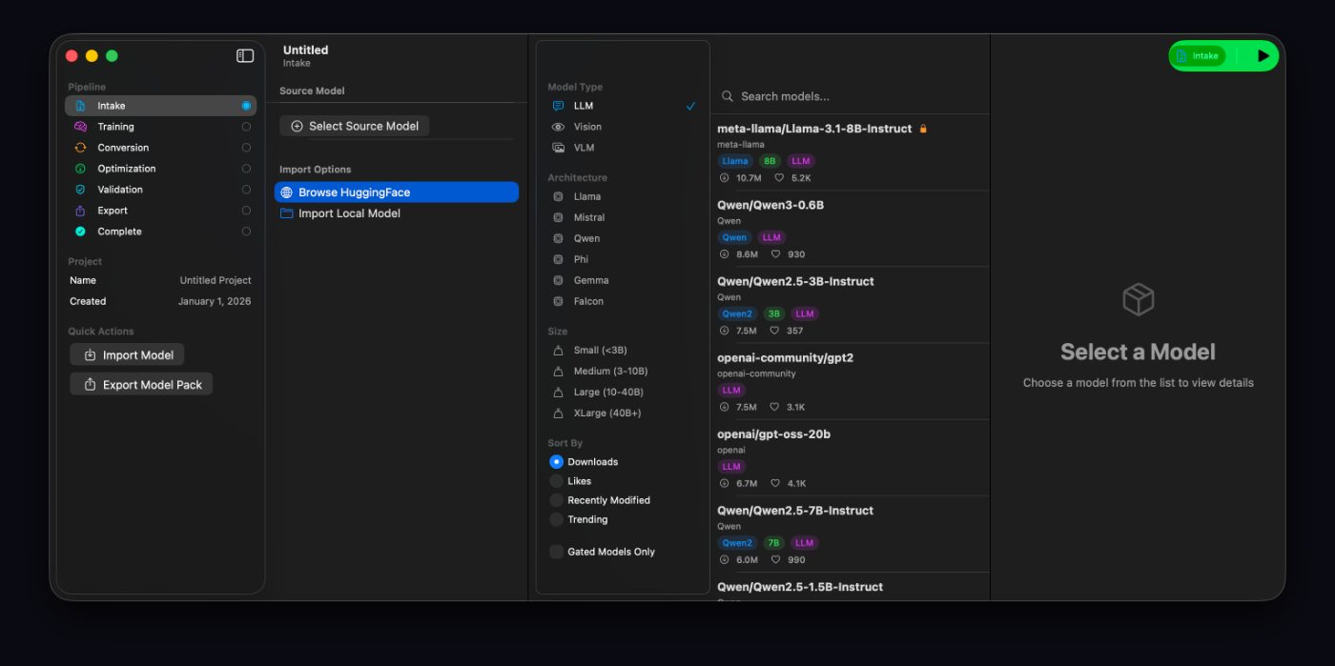Screen dimensions: 1335x666
Task: Open the Qwen/Qwen2.5-3B-Instruct model entry
Action: point(851,305)
